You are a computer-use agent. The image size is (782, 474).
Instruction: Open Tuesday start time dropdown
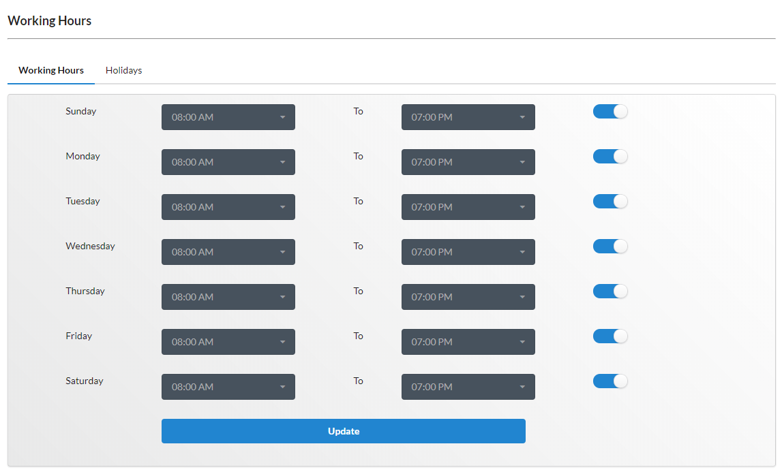[x=228, y=207]
